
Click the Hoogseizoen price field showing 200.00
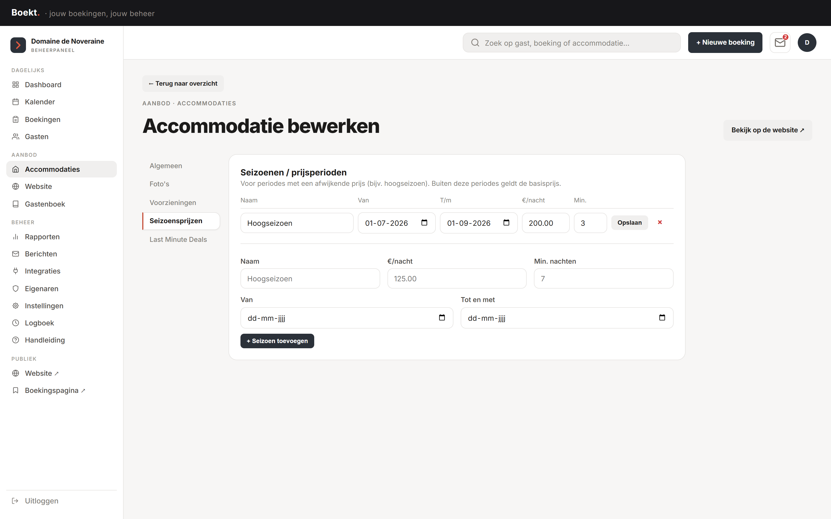(x=545, y=223)
